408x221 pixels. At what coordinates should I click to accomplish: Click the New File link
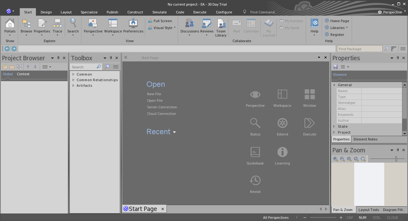click(154, 94)
